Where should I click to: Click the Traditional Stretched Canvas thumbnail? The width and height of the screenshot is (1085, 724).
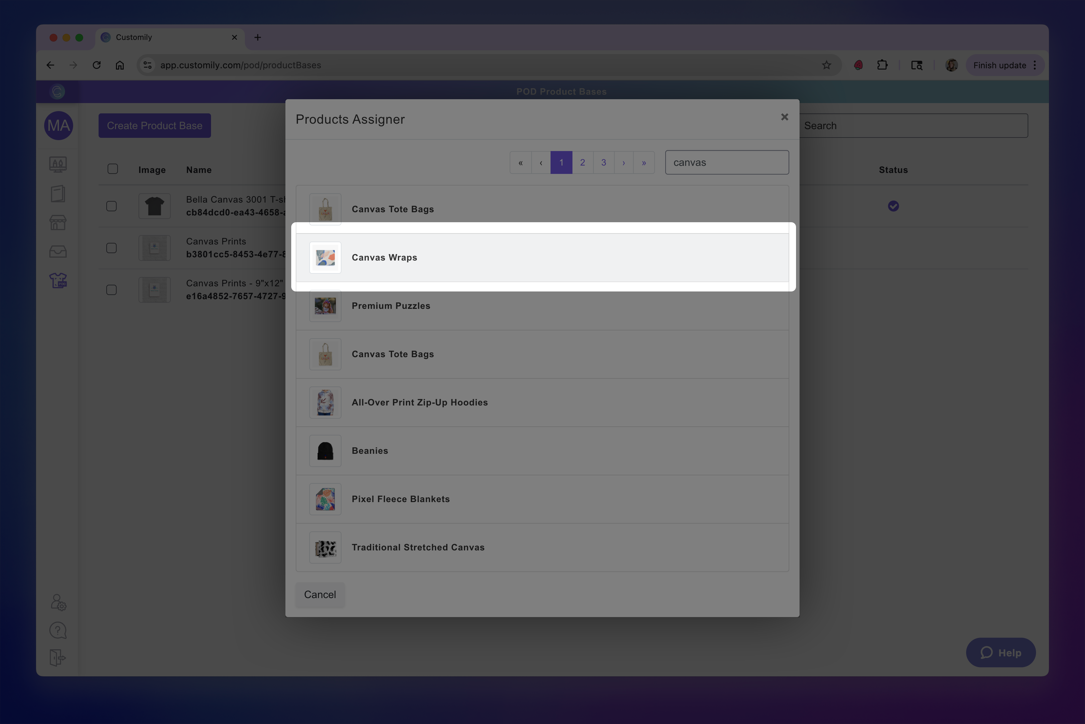point(325,548)
